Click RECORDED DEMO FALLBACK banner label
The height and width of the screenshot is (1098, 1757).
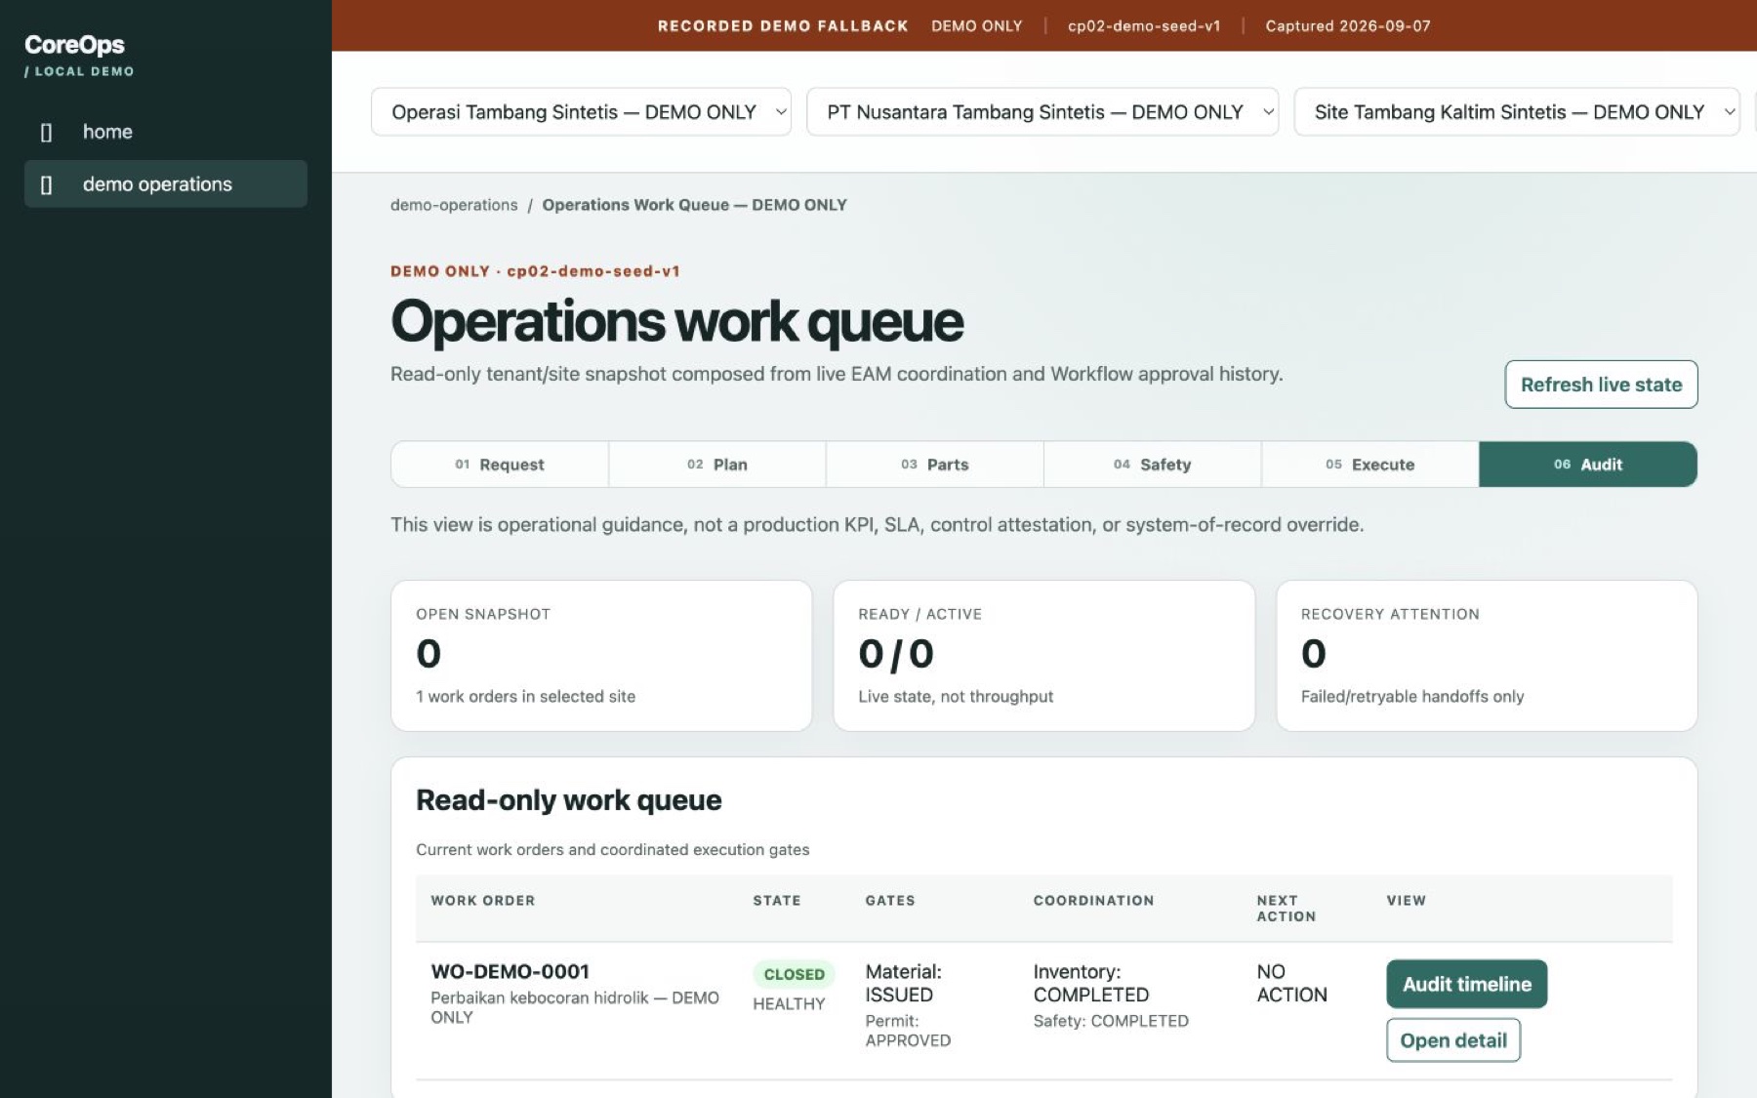coord(783,26)
